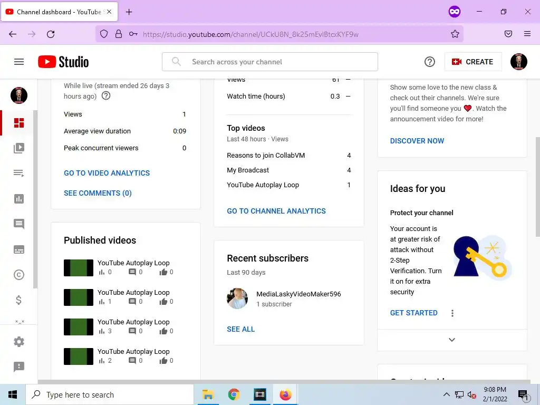Open MediaLaskyVideoMaker596 subscriber avatar
The width and height of the screenshot is (540, 405).
coord(237,298)
